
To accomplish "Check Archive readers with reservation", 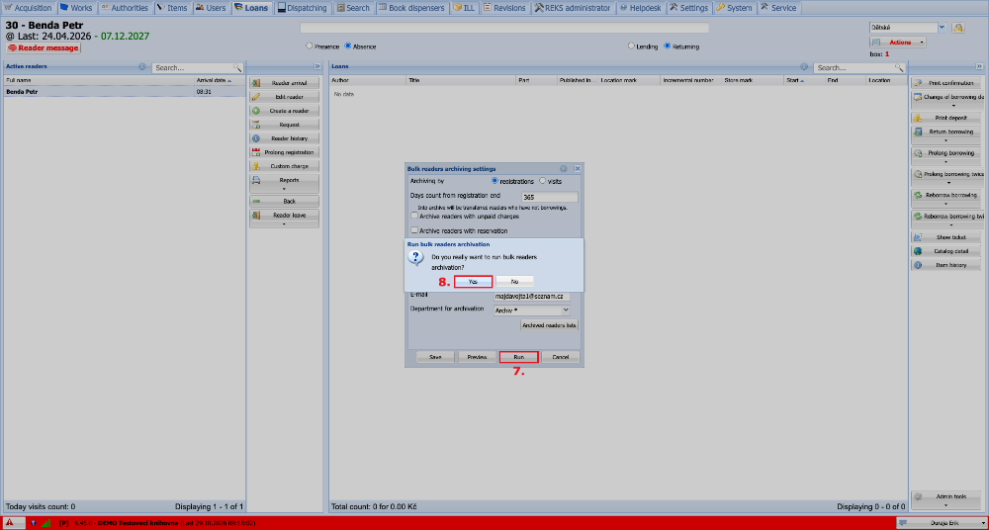I will point(414,230).
